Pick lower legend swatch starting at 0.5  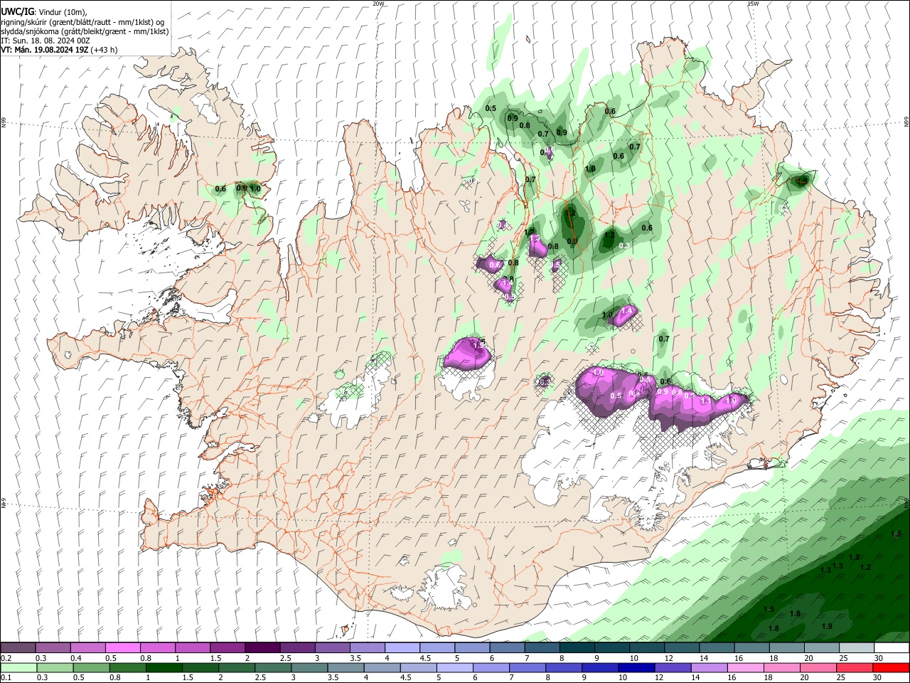(x=91, y=668)
